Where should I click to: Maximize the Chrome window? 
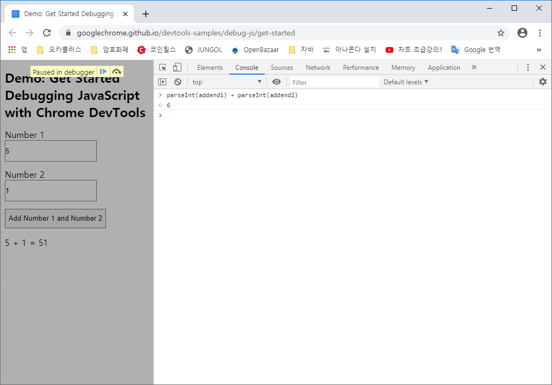(x=514, y=8)
